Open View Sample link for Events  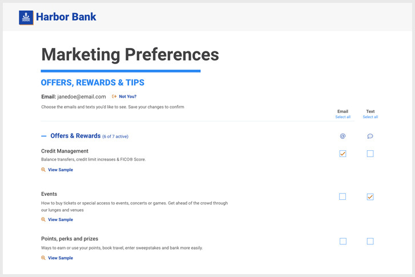[x=61, y=219]
